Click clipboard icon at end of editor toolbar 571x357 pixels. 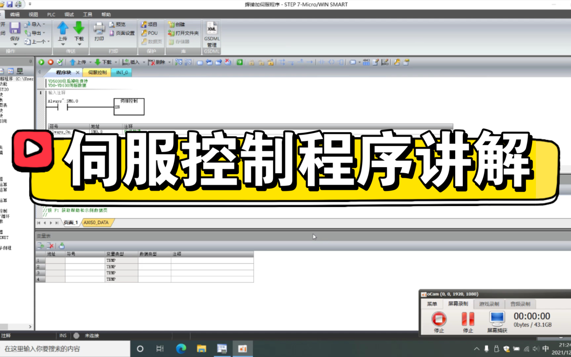[x=406, y=62]
